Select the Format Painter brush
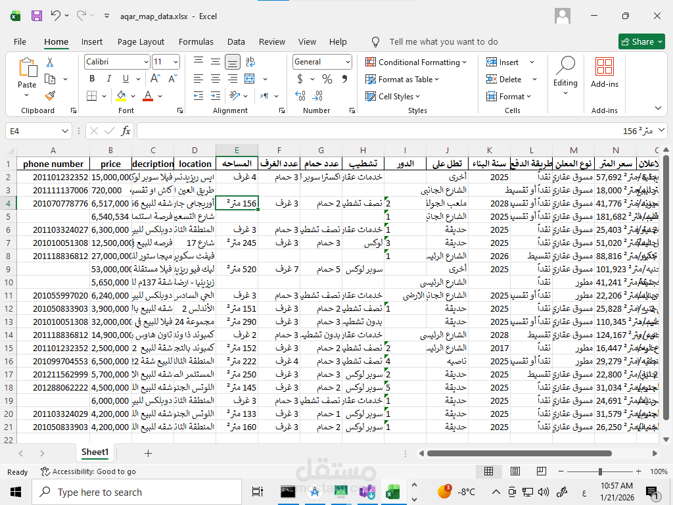This screenshot has height=505, width=673. pyautogui.click(x=50, y=96)
